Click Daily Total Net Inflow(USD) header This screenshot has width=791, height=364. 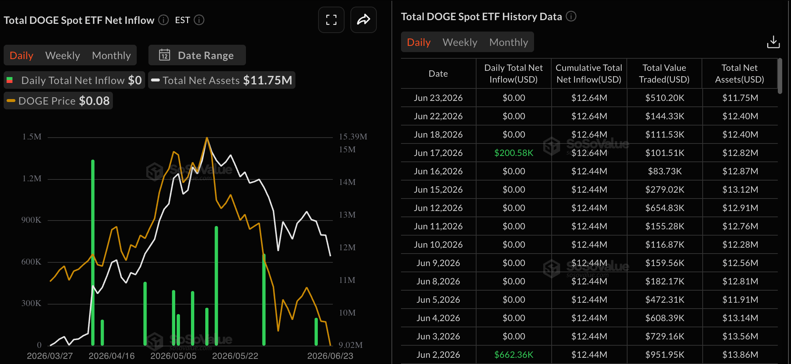[x=514, y=73]
